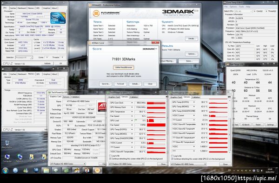Click the Demo button in 3DMark03
Viewport: 279px width, 183px height.
(x=189, y=61)
